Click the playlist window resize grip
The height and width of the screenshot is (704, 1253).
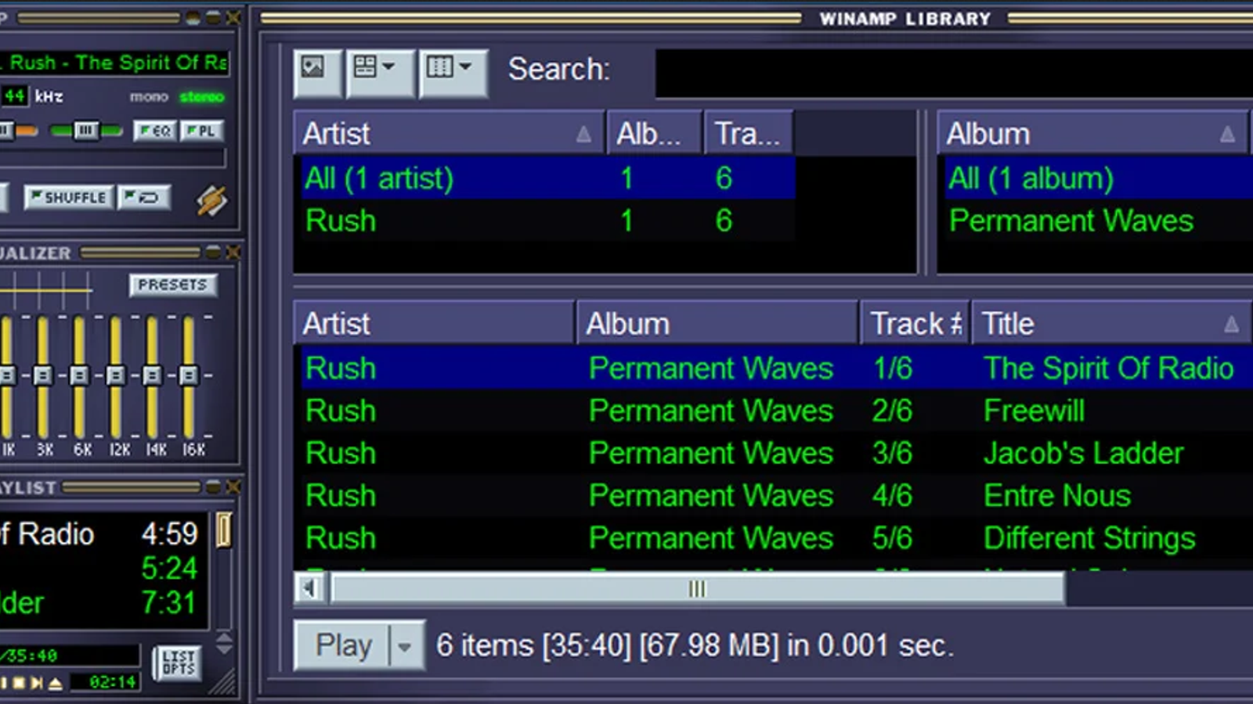tap(224, 682)
